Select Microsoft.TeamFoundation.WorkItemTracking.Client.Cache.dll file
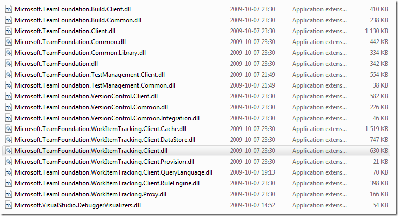Image resolution: width=398 pixels, height=216 pixels. (100, 129)
